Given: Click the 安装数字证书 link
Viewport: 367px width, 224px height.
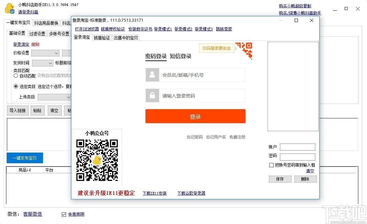Looking at the screenshot, I should (140, 29).
